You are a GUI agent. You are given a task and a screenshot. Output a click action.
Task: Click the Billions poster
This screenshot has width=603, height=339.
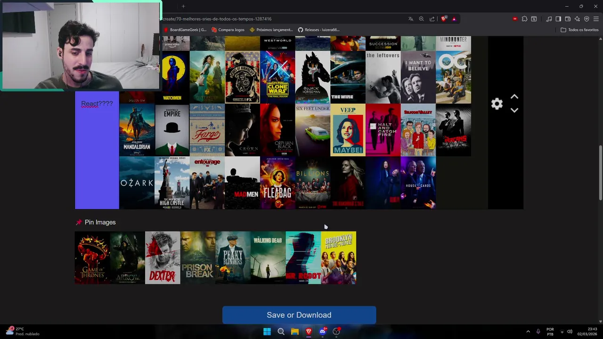point(313,183)
